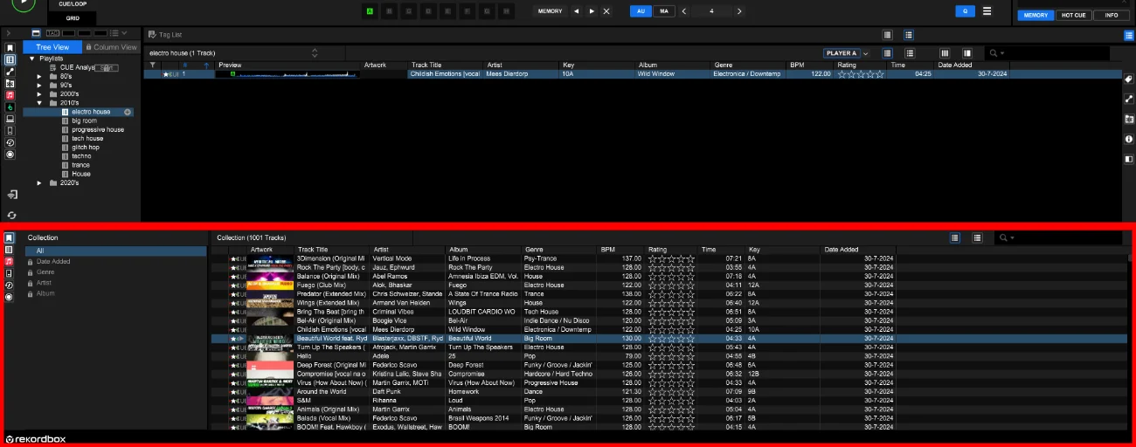Add track to electro house with plus icon
The height and width of the screenshot is (447, 1136).
[x=128, y=112]
